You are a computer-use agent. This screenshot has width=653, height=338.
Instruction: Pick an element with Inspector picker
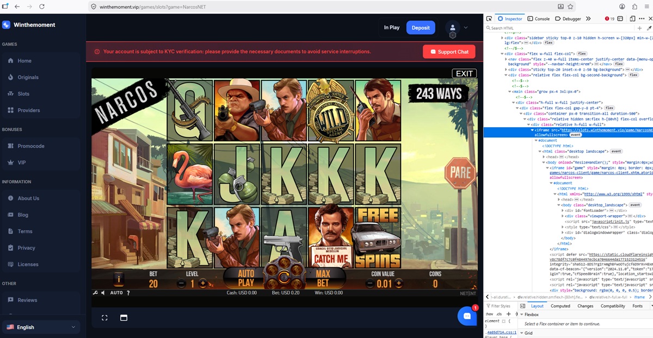[489, 18]
